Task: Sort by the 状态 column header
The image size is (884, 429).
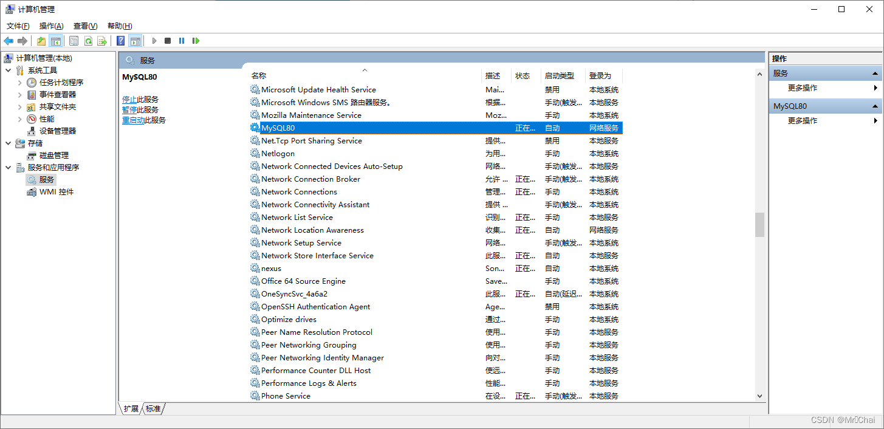Action: coord(526,76)
